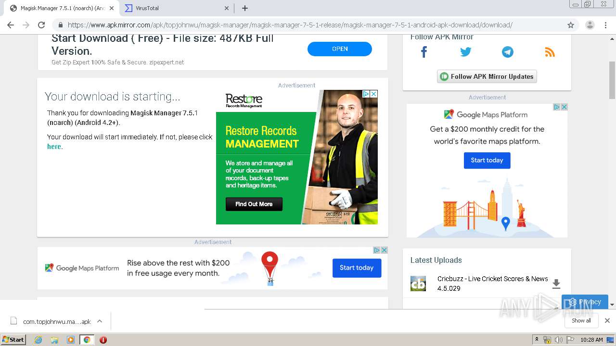Screen dimensions: 616x346
Task: Click Follow APK Mirror Updates button
Action: [487, 76]
